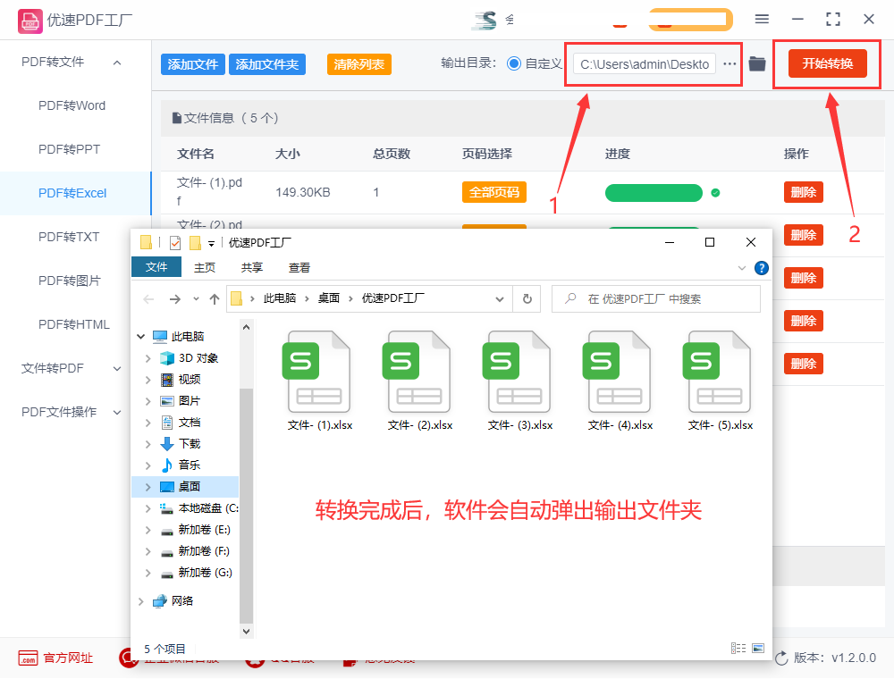
Task: Collapse the PDF转文件 sidebar section
Action: click(x=117, y=63)
